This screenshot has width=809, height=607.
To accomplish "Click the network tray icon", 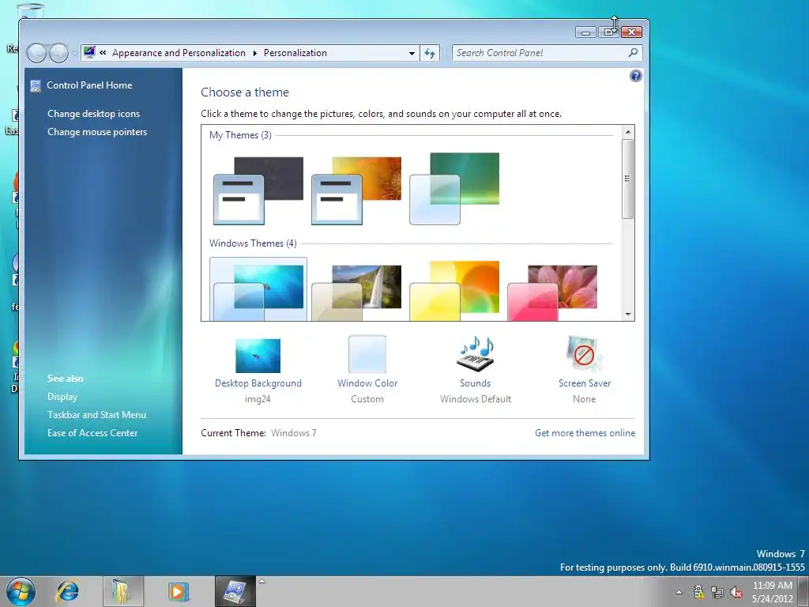I will (717, 593).
